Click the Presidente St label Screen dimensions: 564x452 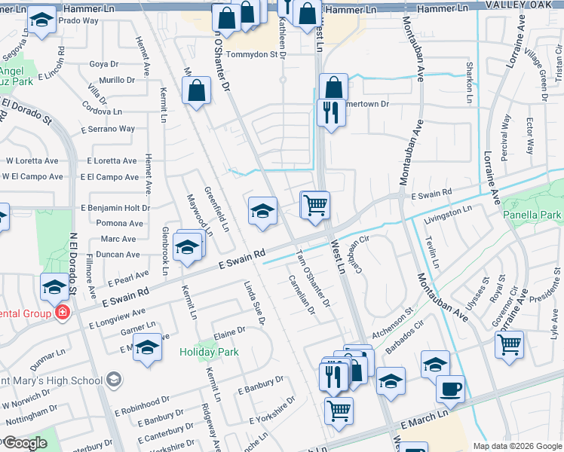pos(545,286)
